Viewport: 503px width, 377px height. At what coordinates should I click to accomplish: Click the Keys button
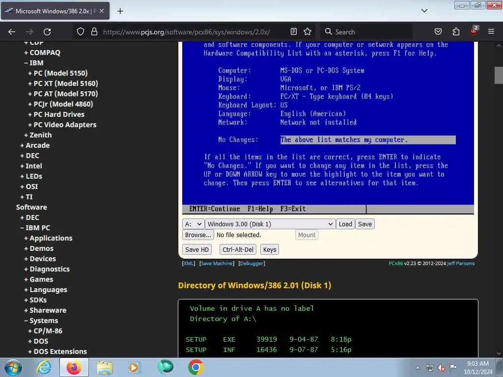point(270,250)
